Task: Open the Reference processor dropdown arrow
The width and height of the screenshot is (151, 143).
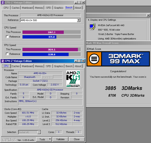Action: (79, 20)
